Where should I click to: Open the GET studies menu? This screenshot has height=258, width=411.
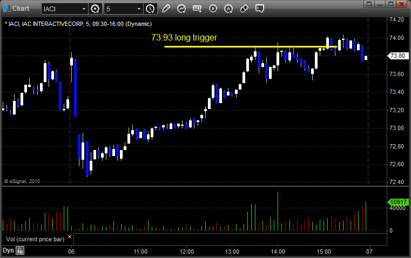(197, 9)
